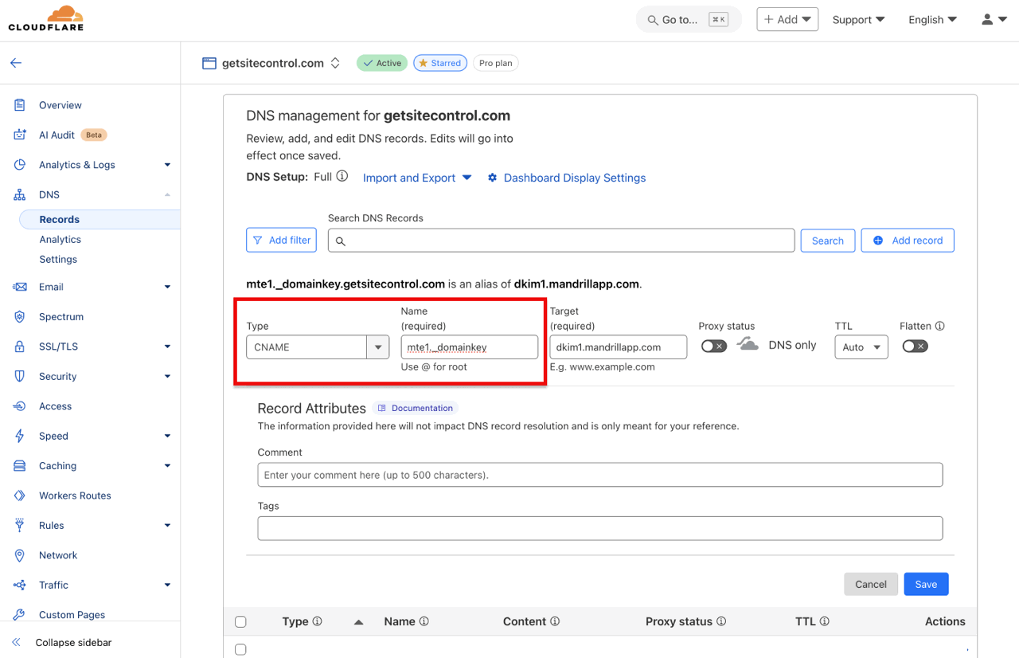Check the select-all records checkbox
This screenshot has height=658, width=1019.
point(240,621)
